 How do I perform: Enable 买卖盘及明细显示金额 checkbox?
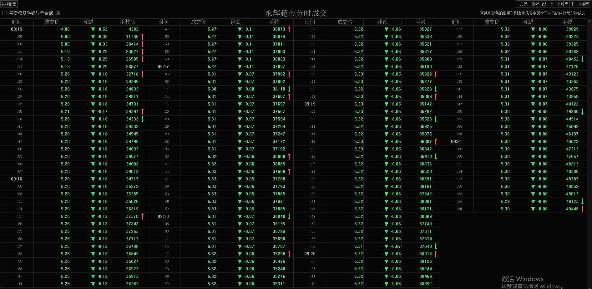pyautogui.click(x=5, y=13)
